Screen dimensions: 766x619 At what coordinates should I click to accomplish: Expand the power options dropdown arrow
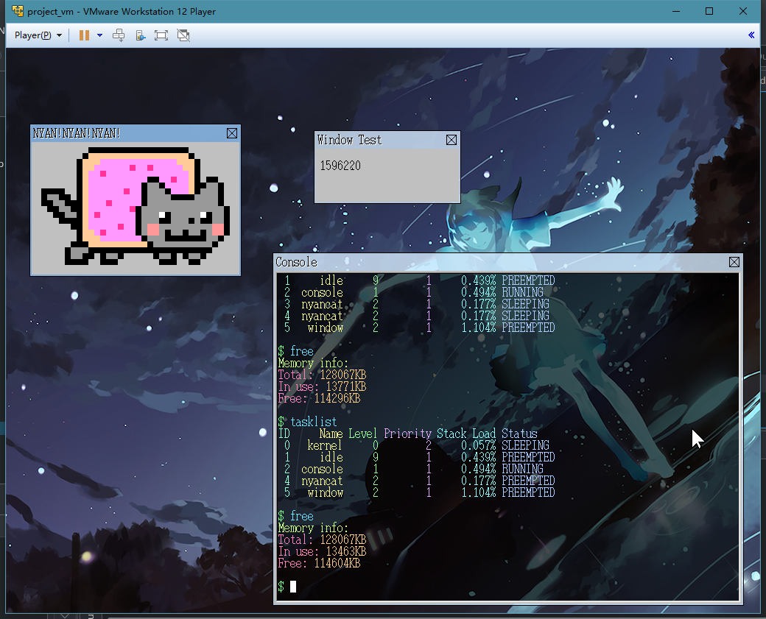[99, 35]
